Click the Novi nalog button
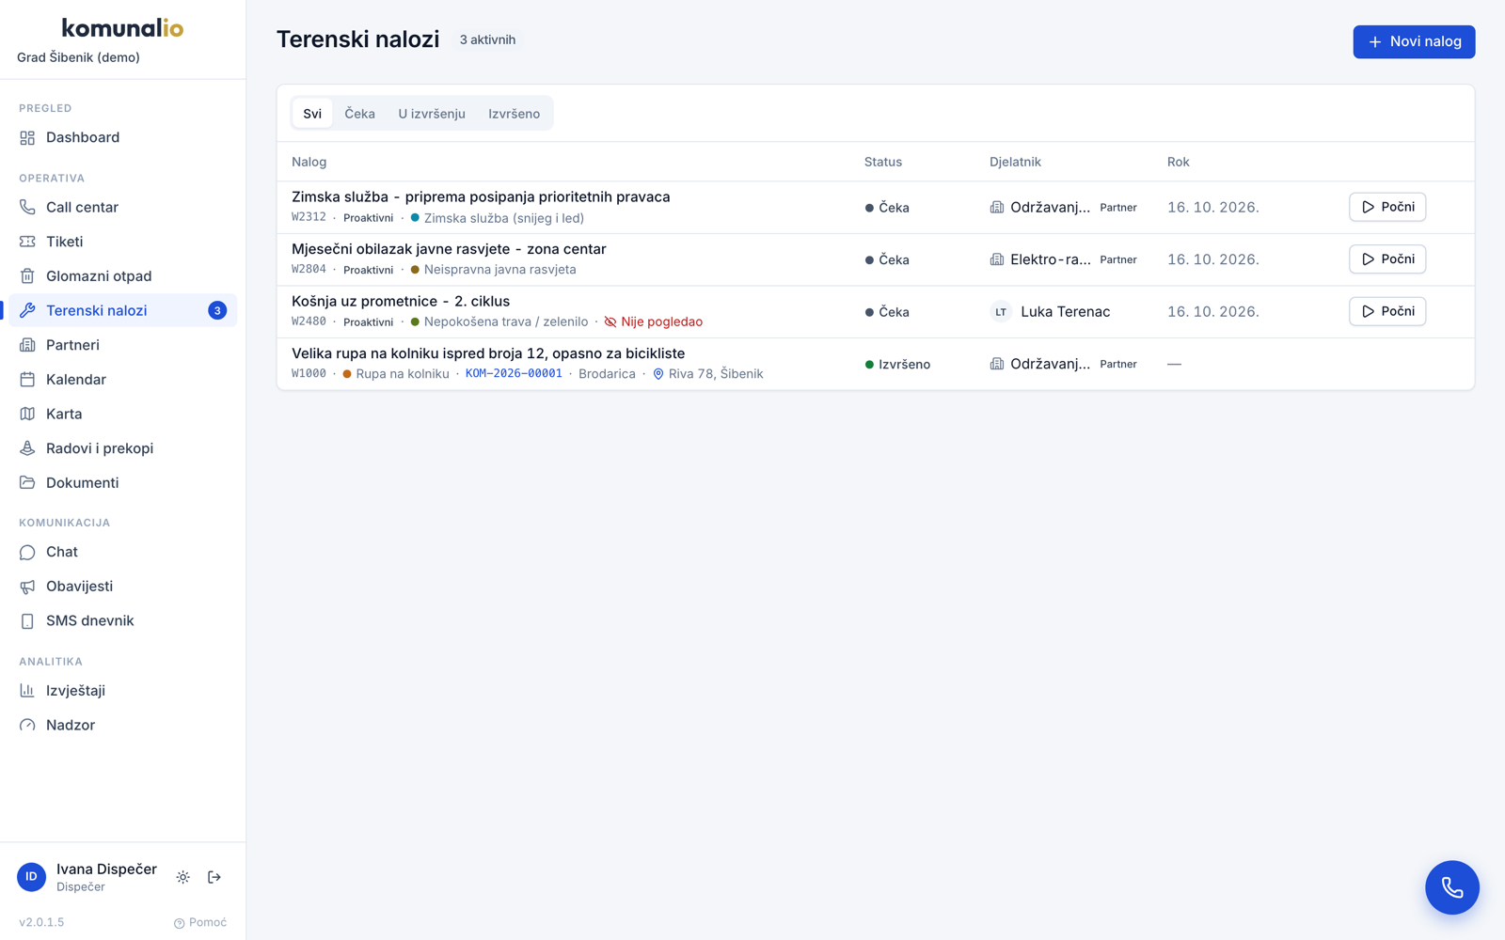The image size is (1505, 940). pyautogui.click(x=1414, y=41)
